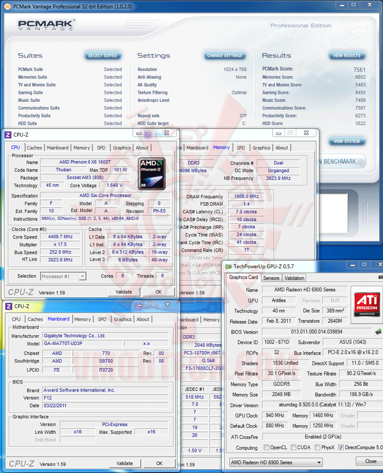Click the ATI CrossFire Enabled field
The height and width of the screenshot is (473, 383).
click(323, 436)
